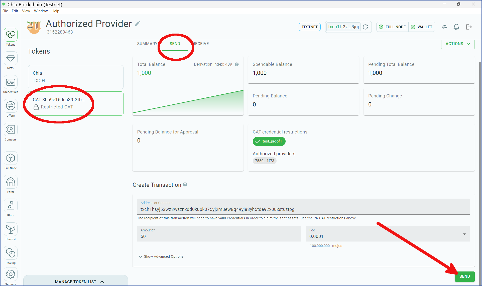Edit the wallet name with pencil icon
The height and width of the screenshot is (286, 482).
click(x=138, y=24)
